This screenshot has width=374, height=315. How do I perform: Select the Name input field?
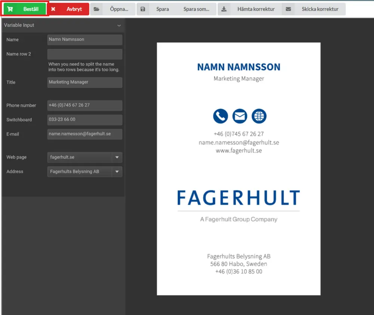tap(85, 40)
